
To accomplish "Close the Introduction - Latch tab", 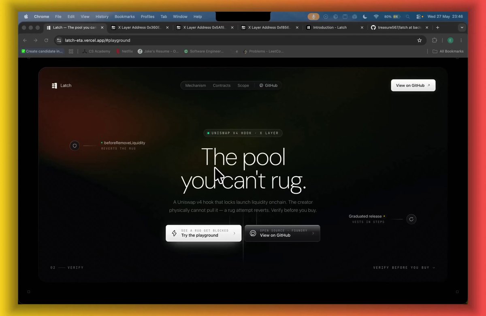I will (x=362, y=28).
